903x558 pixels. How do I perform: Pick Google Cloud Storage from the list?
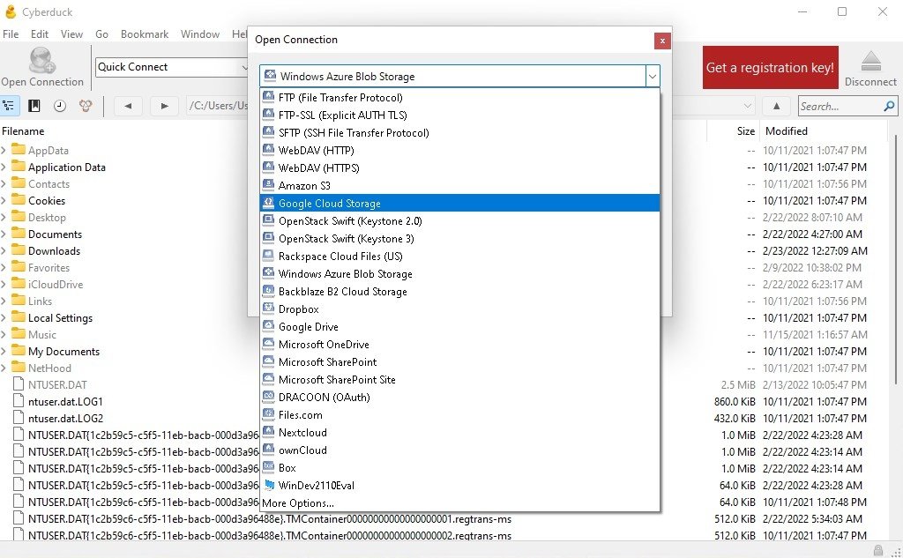point(459,203)
